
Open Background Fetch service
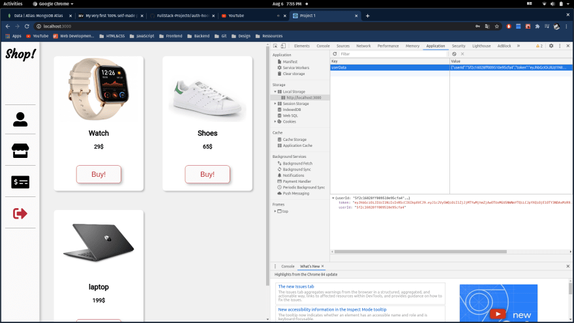(x=297, y=163)
